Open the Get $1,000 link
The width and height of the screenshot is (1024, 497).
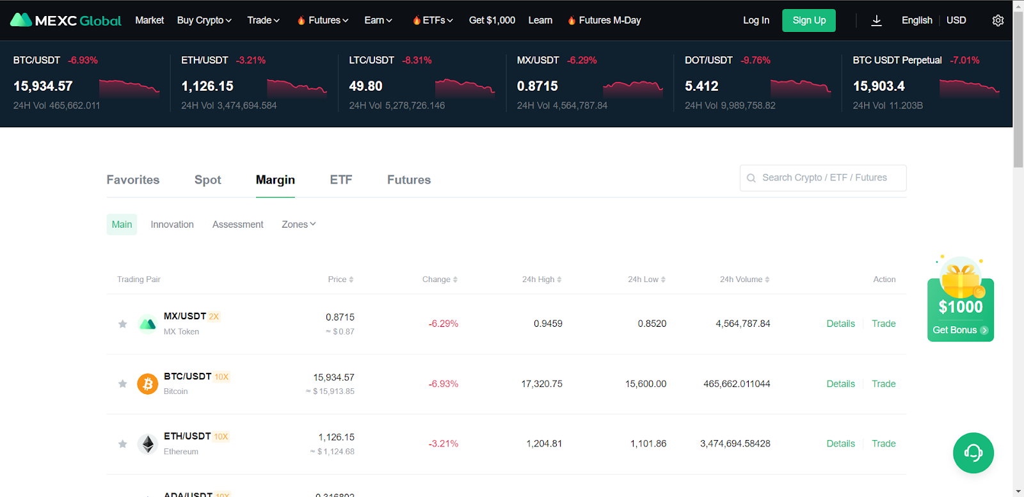click(x=492, y=20)
